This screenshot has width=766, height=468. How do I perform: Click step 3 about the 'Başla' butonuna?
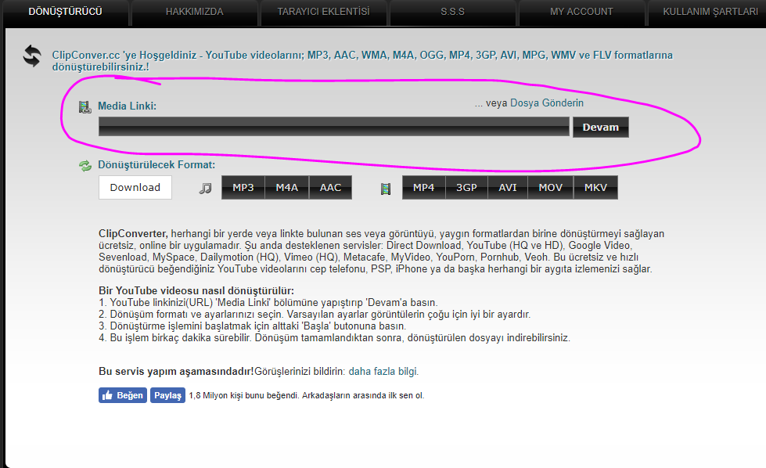pos(253,326)
